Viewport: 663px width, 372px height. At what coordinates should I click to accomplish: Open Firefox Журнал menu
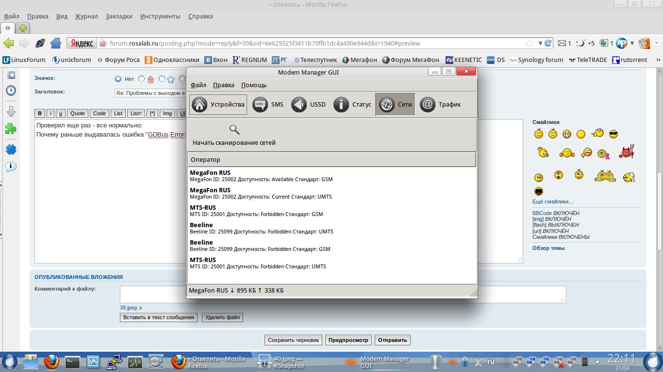pyautogui.click(x=86, y=16)
